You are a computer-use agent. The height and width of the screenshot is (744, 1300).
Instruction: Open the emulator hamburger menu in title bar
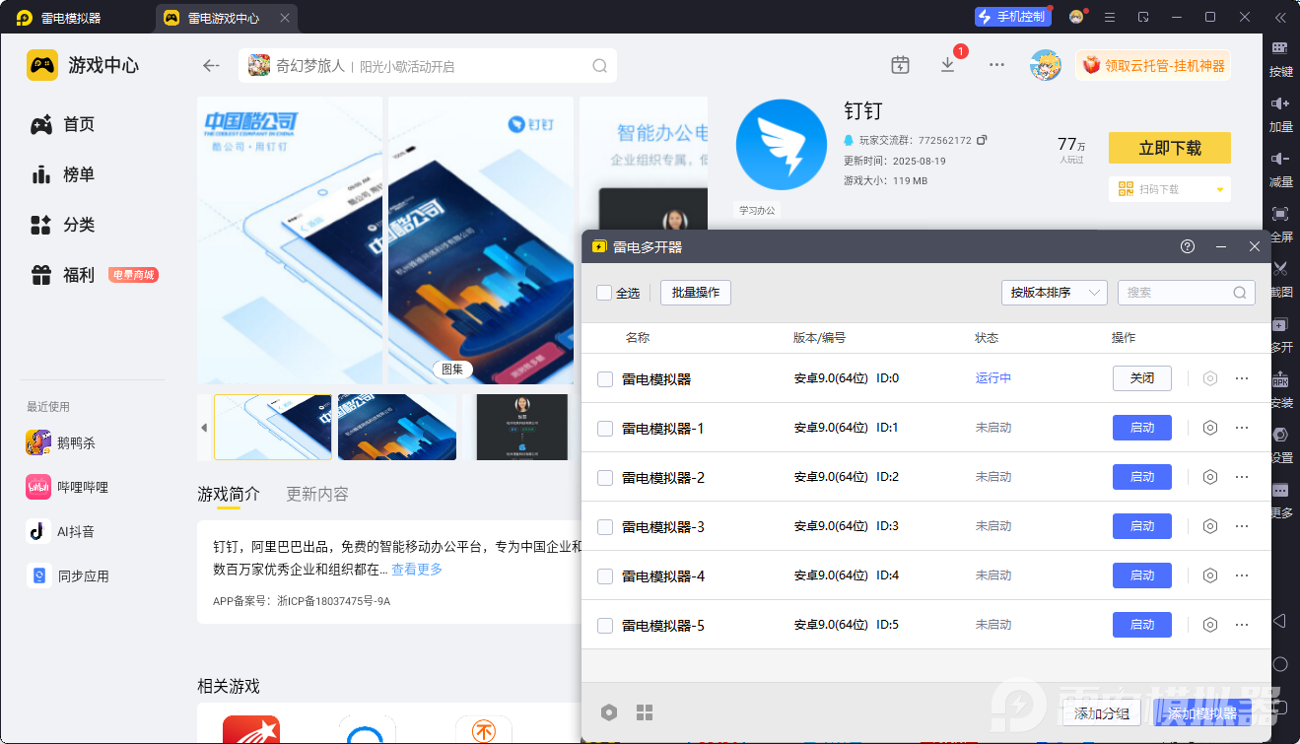[1110, 17]
